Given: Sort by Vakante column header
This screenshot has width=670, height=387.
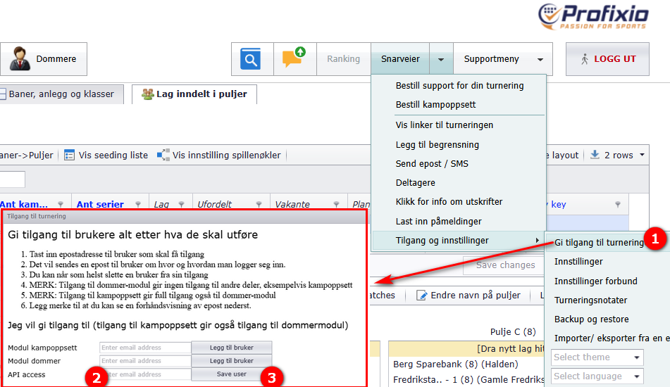Looking at the screenshot, I should [x=292, y=204].
